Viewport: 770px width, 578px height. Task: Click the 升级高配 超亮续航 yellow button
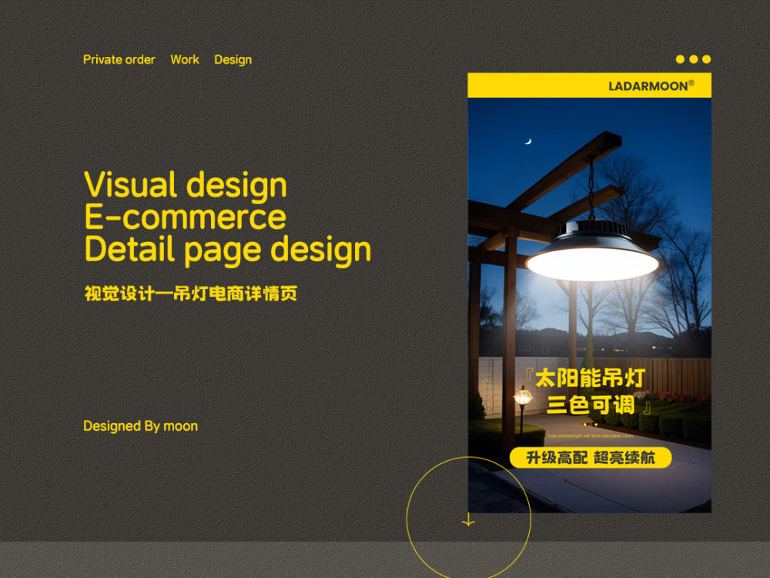coord(591,458)
